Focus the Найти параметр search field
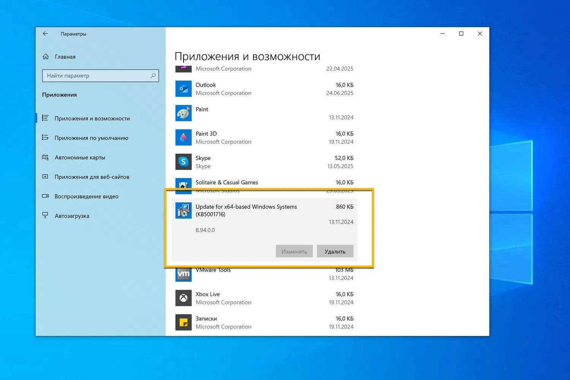 tap(100, 76)
